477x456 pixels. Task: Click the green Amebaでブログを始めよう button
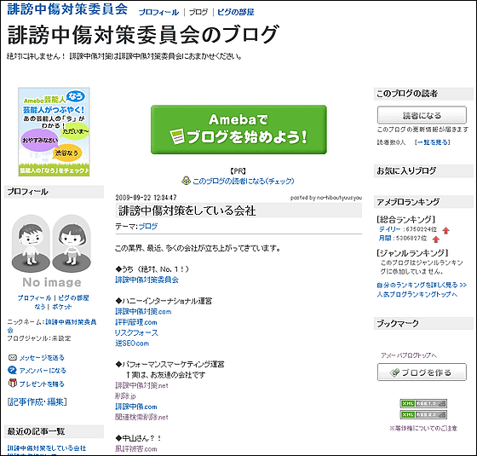coord(238,130)
